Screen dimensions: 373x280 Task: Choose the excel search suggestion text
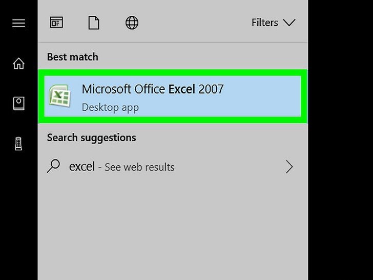(82, 167)
